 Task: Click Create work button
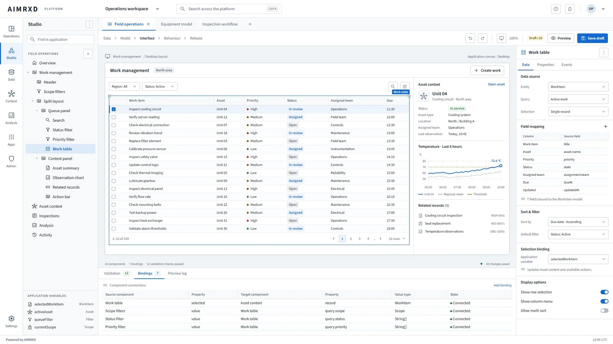click(x=487, y=70)
